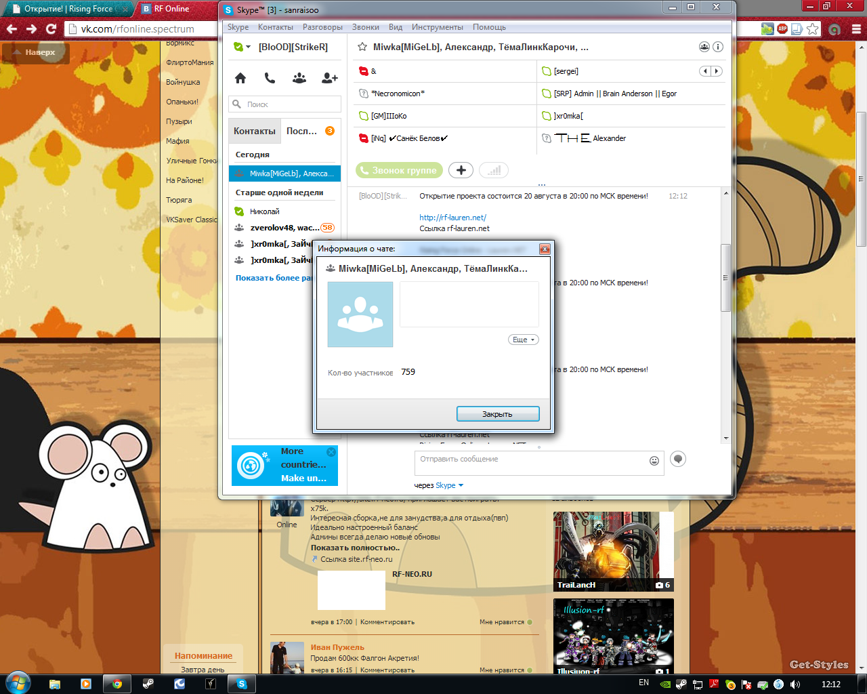Open the Chrome hamburger menu
The image size is (867, 694).
[856, 29]
